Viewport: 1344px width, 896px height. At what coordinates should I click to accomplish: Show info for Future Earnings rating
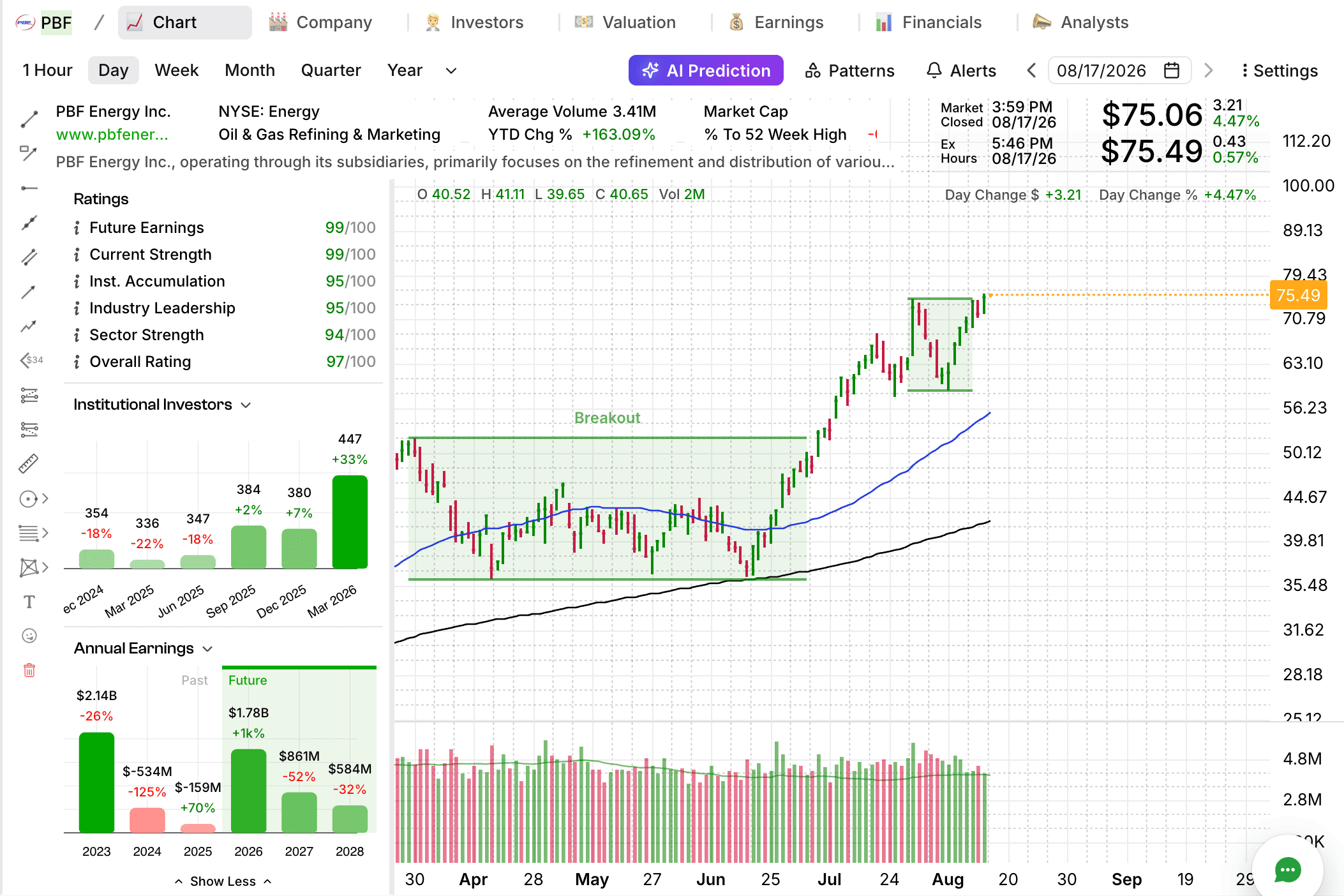(77, 228)
